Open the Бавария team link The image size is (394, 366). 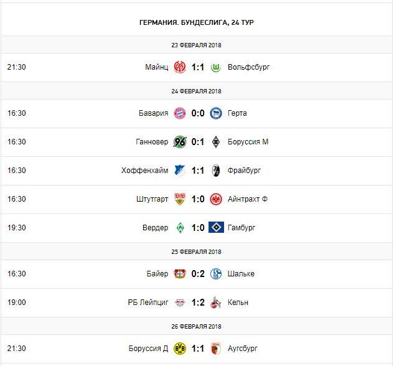click(153, 113)
